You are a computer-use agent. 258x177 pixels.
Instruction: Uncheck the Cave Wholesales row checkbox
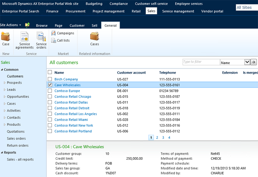pos(50,85)
